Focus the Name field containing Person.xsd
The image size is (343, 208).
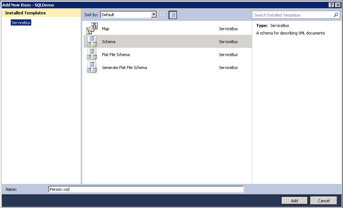146,189
